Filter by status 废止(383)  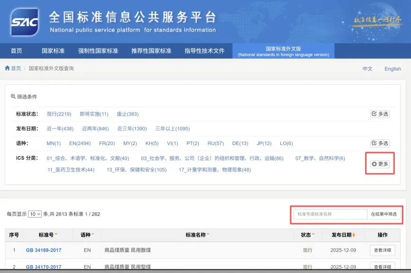[x=128, y=114]
